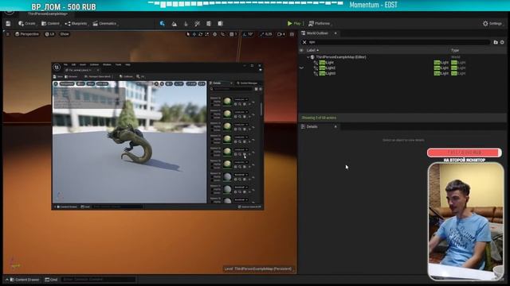Click Show button in main viewport
The image size is (510, 286).
point(65,34)
